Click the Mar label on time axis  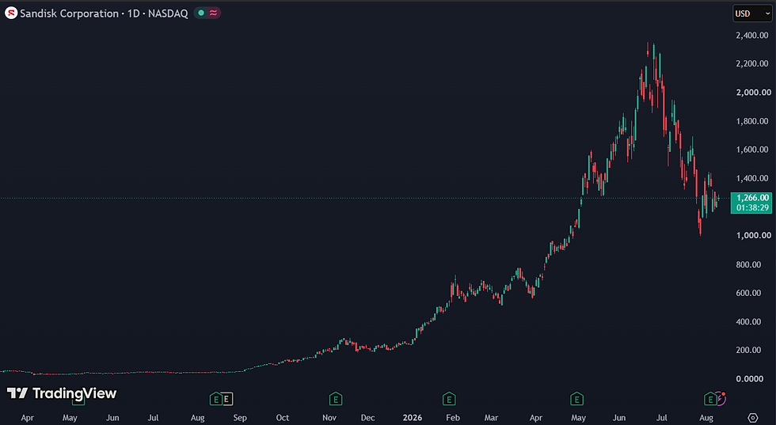click(491, 418)
